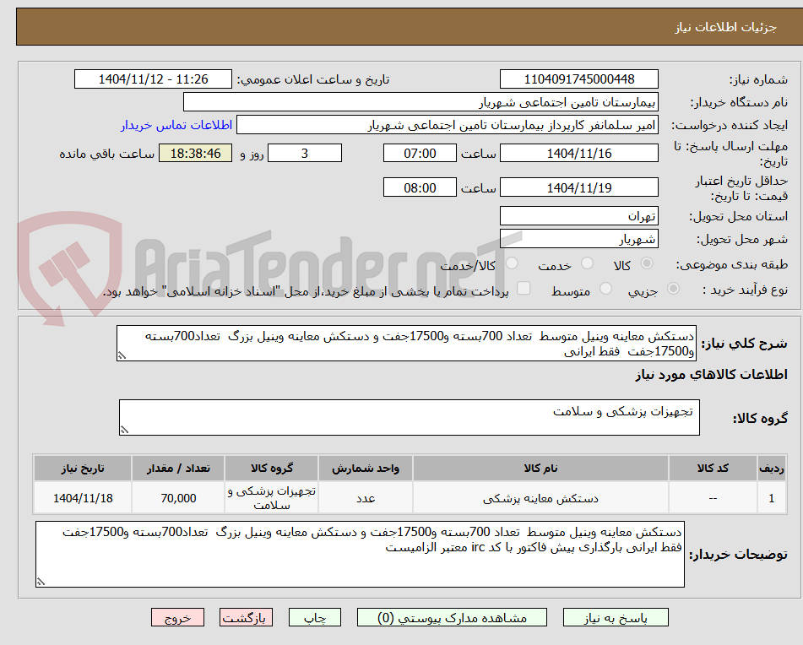Image resolution: width=803 pixels, height=645 pixels.
Task: Click the توضیحات خریدار textarea
Action: tap(360, 555)
